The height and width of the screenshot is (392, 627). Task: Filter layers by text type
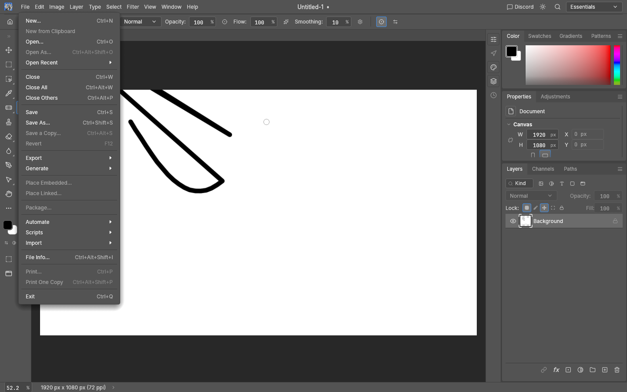[x=562, y=183]
